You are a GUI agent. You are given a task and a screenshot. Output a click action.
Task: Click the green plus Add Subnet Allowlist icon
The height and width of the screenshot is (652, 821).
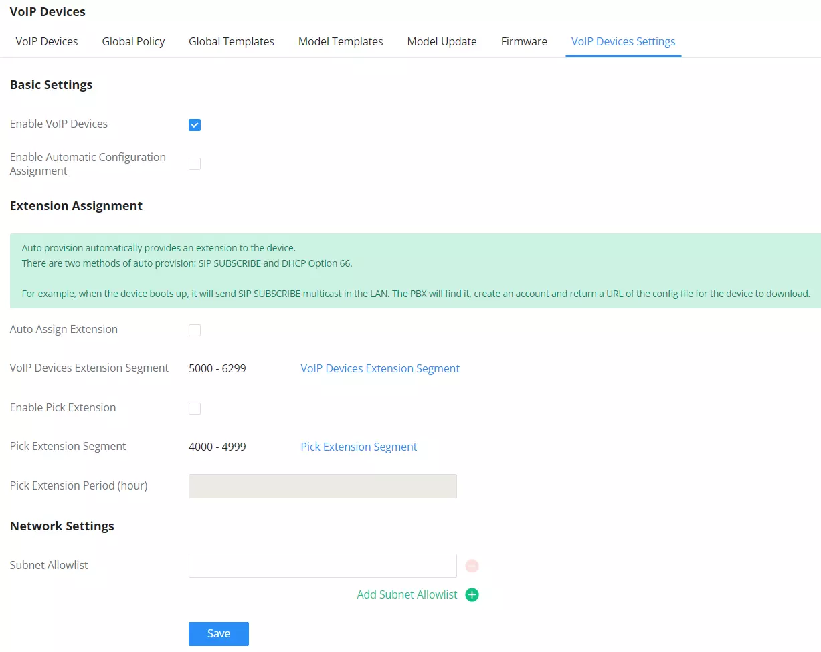(472, 594)
